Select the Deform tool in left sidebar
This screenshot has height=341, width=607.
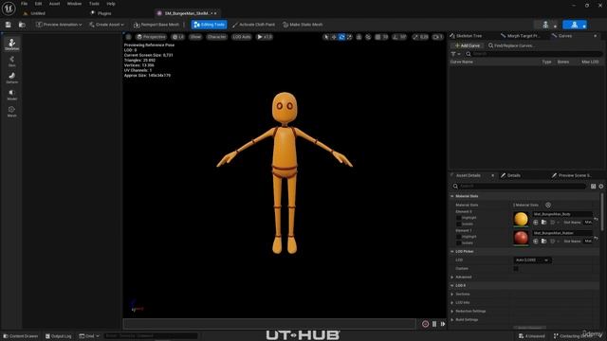click(x=12, y=78)
